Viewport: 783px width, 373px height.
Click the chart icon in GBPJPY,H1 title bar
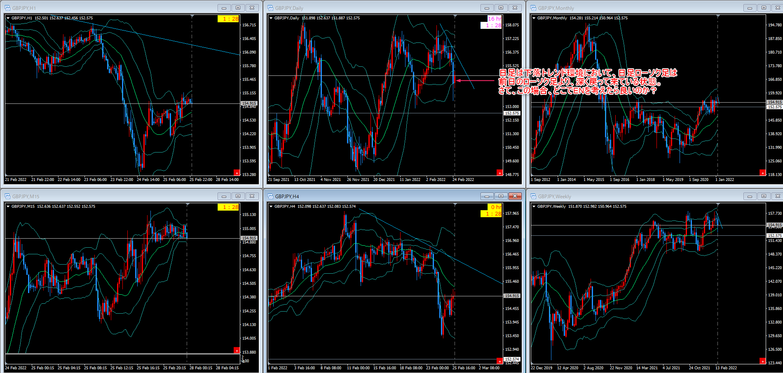7,8
